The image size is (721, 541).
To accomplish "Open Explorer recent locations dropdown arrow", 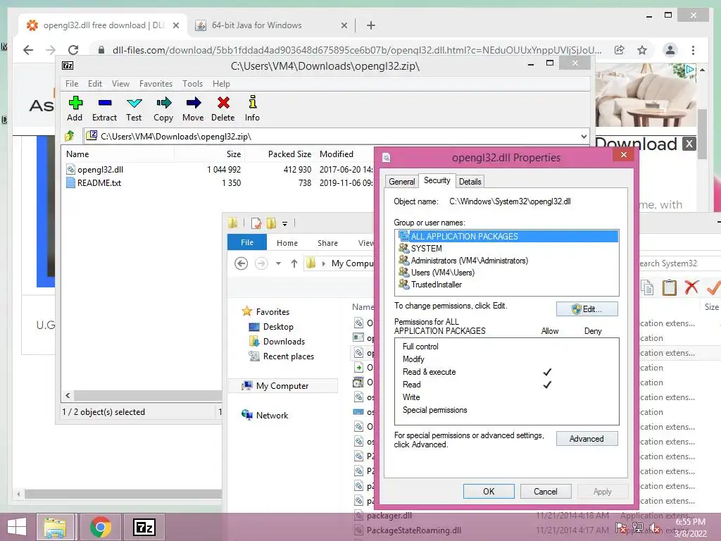I will pyautogui.click(x=278, y=263).
